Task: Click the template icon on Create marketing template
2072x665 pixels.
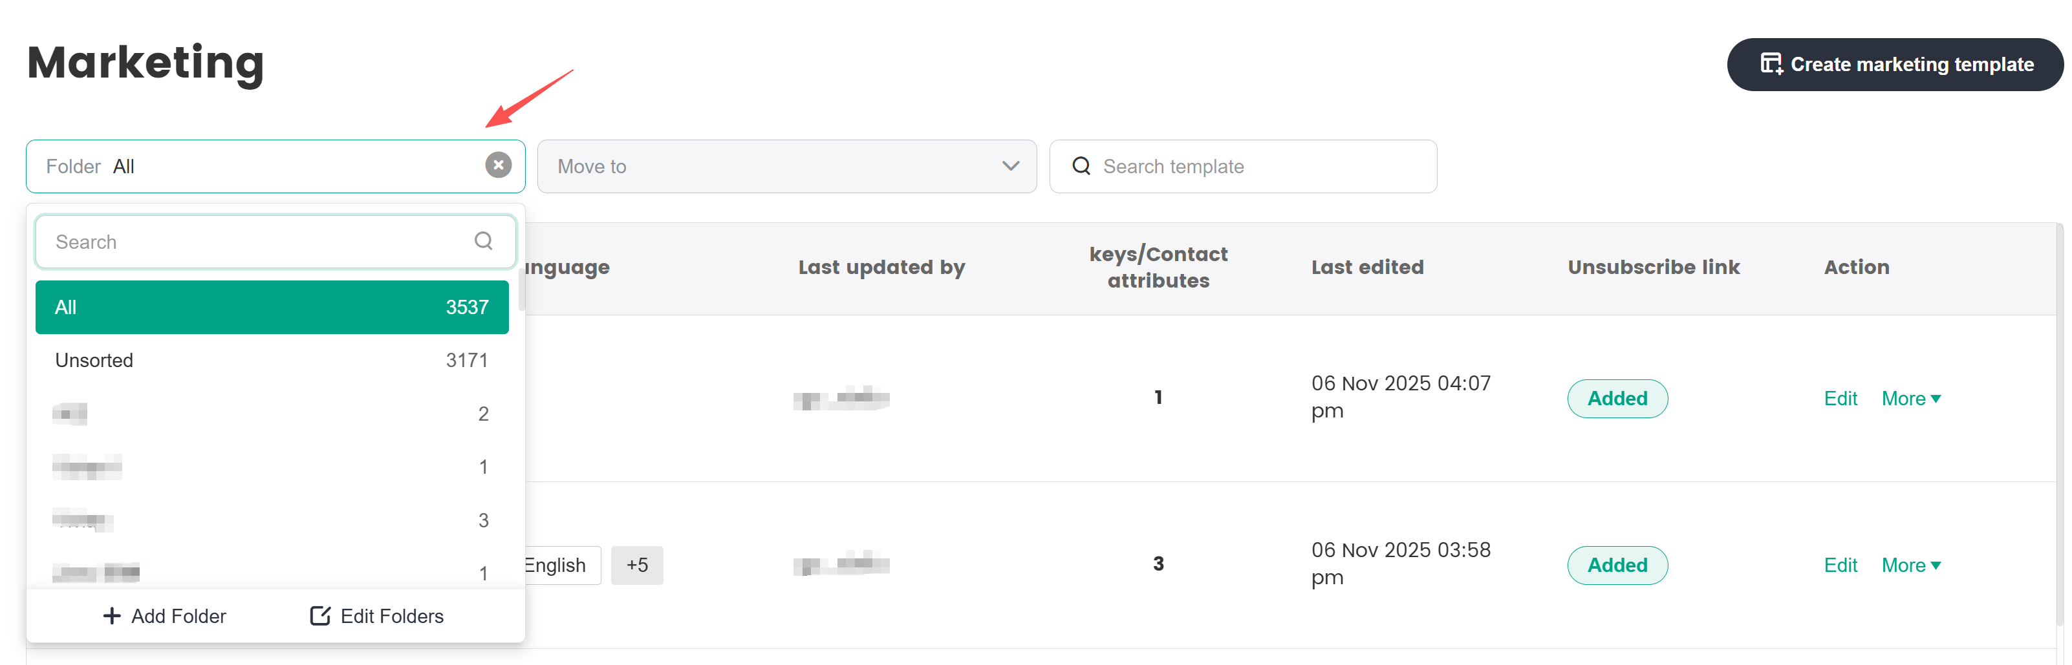Action: [x=1771, y=65]
